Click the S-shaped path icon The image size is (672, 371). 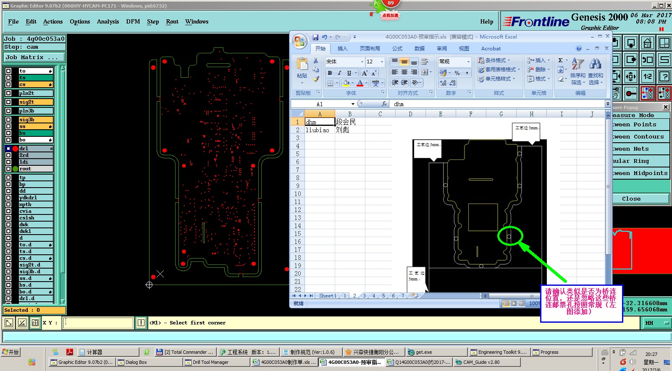click(664, 60)
